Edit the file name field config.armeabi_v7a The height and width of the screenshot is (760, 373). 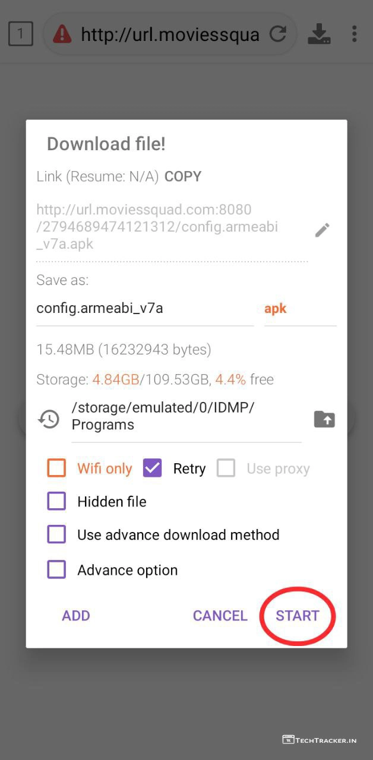144,309
